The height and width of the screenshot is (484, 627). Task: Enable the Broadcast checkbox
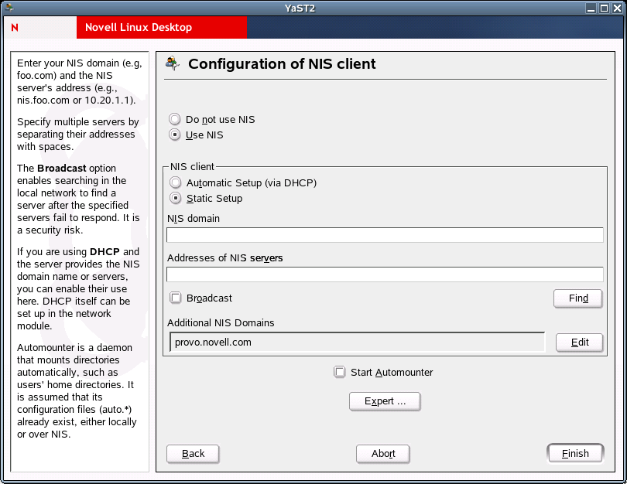click(x=175, y=298)
